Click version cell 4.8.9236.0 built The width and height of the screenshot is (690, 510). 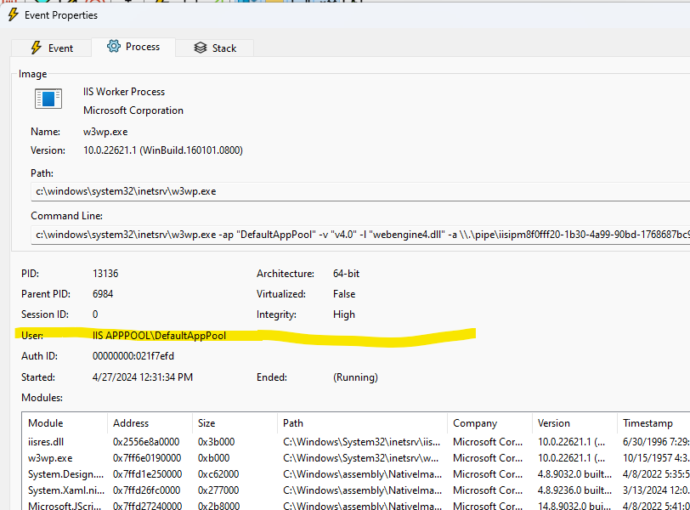tap(574, 490)
